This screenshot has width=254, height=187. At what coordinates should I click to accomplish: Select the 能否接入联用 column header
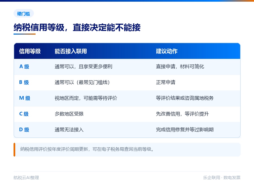[71, 51]
